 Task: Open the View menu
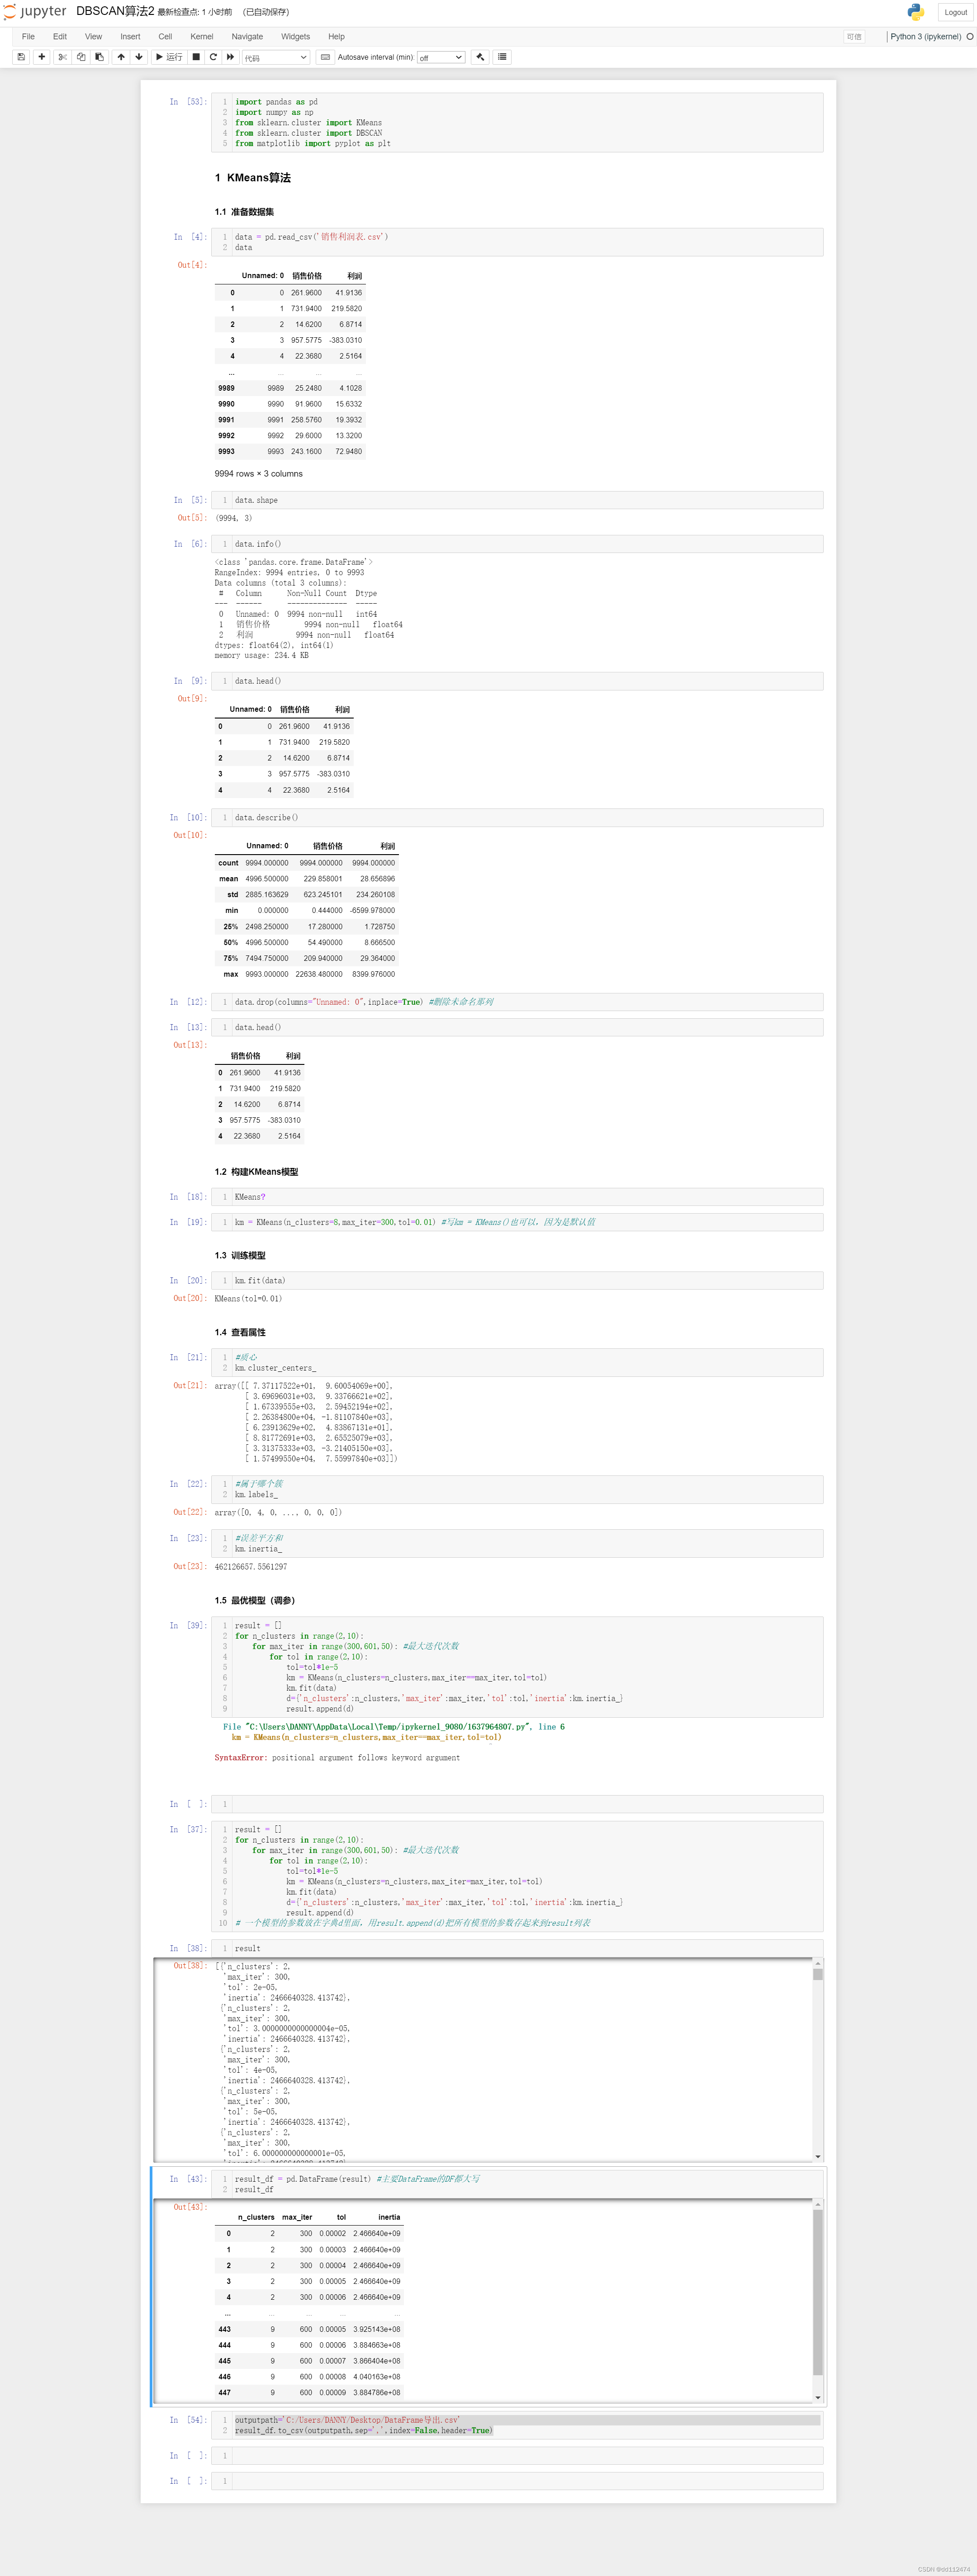[93, 37]
